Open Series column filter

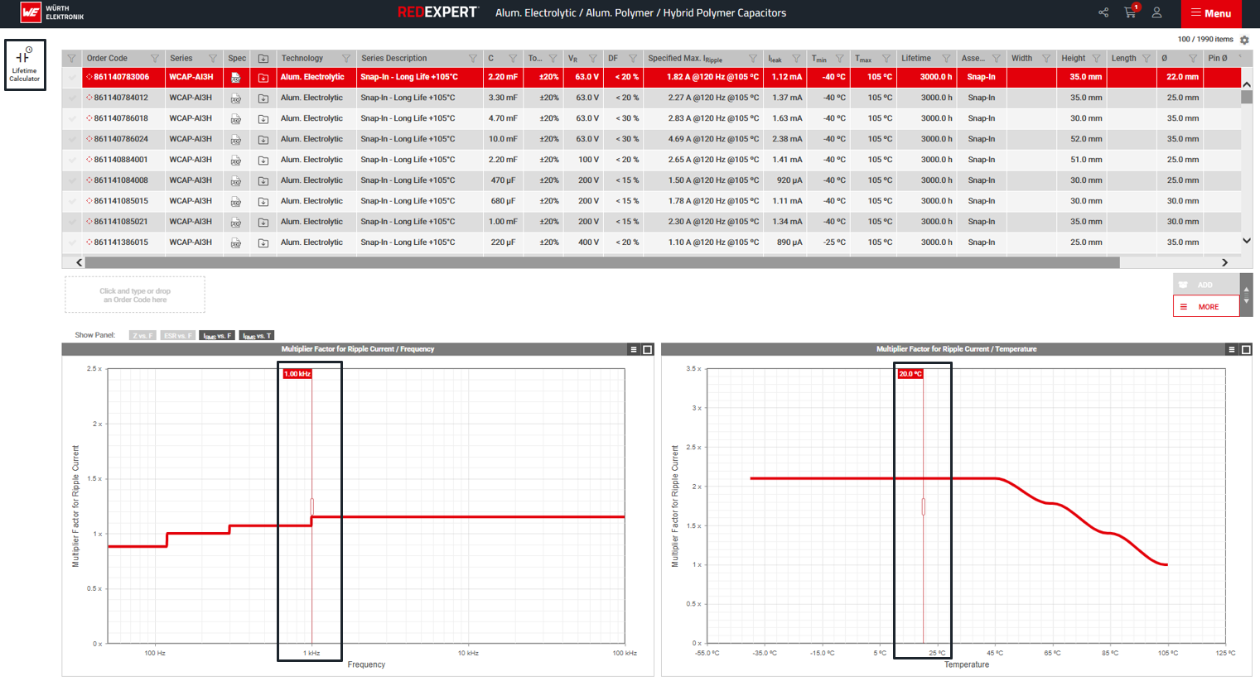point(213,58)
